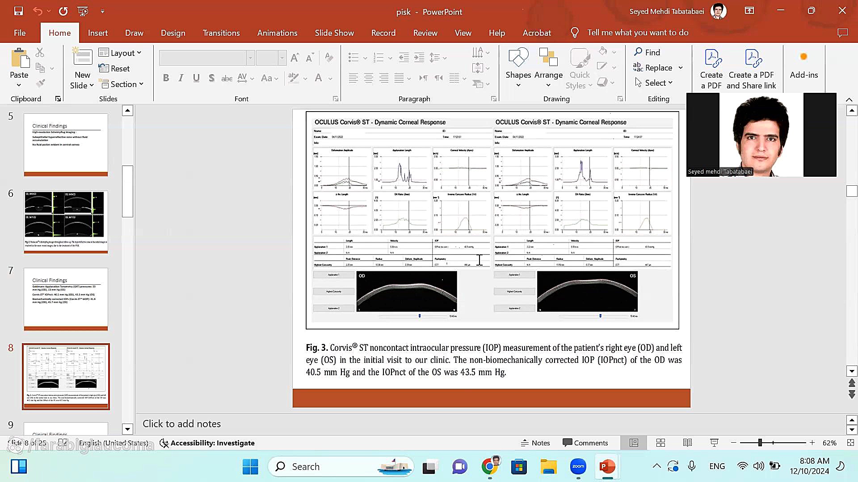Click the New Slide icon

83,58
